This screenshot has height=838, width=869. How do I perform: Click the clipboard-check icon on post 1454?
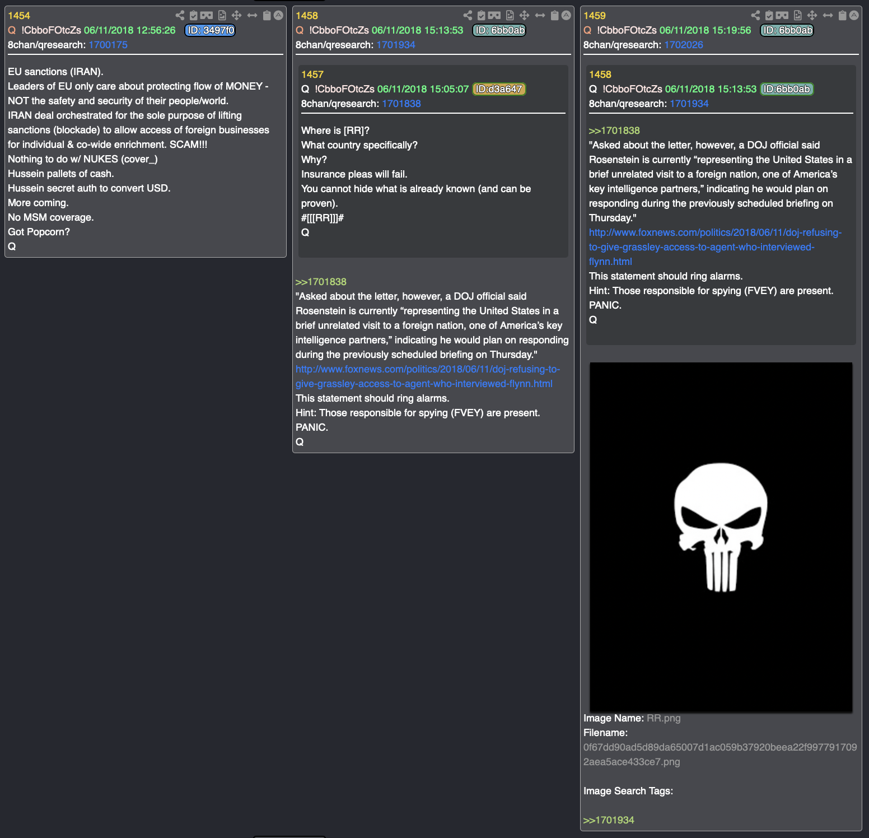[193, 16]
